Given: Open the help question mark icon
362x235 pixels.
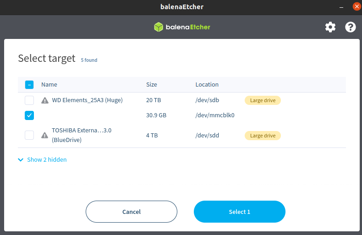Looking at the screenshot, I should (351, 27).
